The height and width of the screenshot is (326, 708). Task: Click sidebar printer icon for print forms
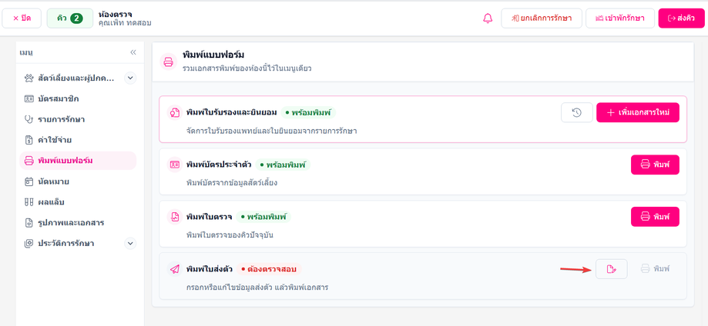tap(29, 161)
